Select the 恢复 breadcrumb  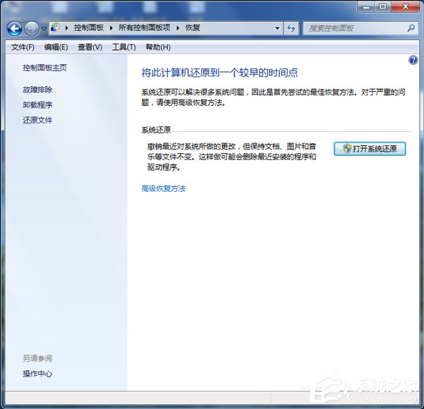click(x=192, y=28)
